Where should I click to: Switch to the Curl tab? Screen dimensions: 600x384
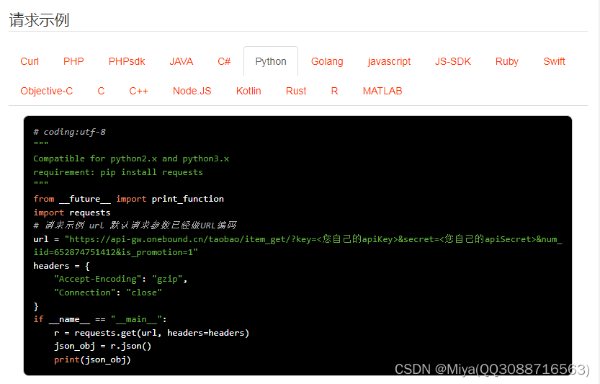pyautogui.click(x=30, y=61)
